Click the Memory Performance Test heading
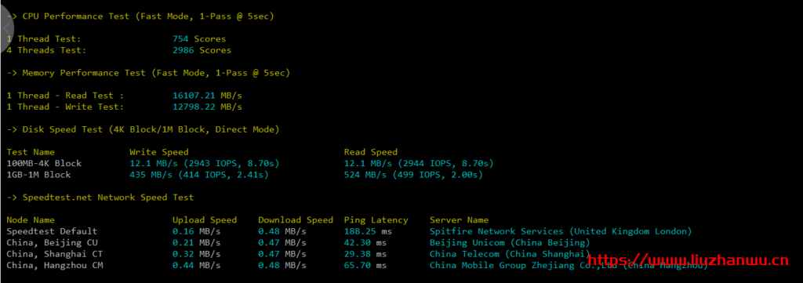 [148, 73]
